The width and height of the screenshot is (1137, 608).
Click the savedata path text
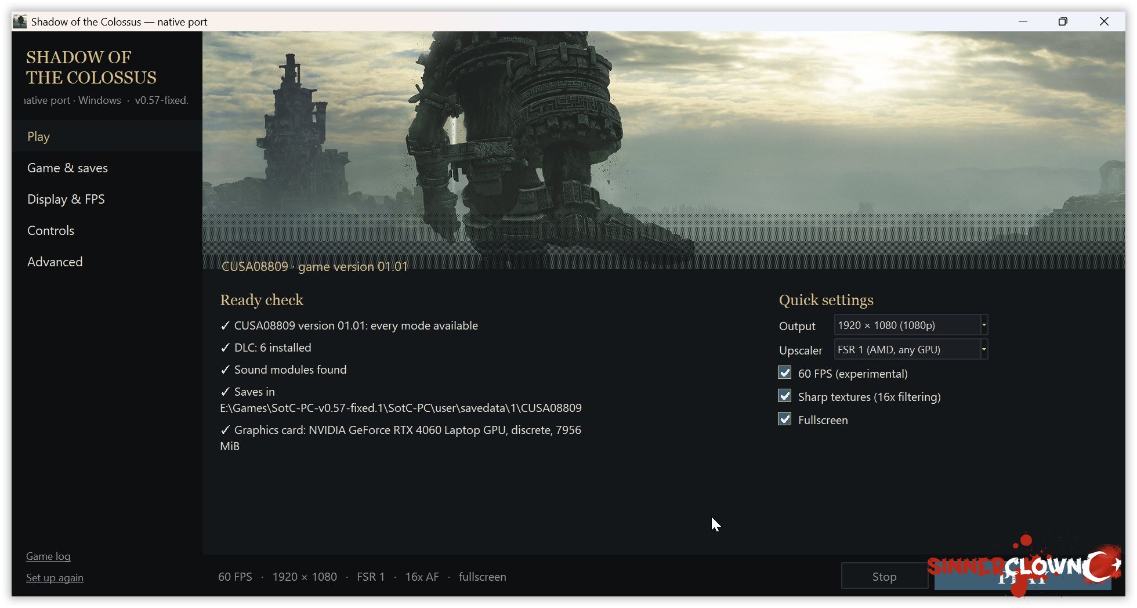401,408
